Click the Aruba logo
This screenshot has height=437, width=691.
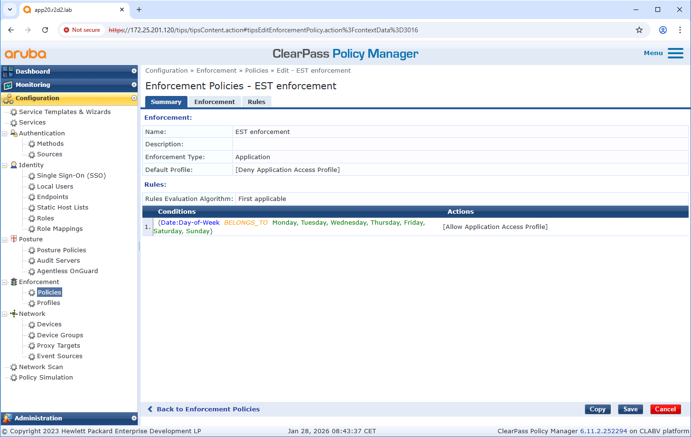26,54
